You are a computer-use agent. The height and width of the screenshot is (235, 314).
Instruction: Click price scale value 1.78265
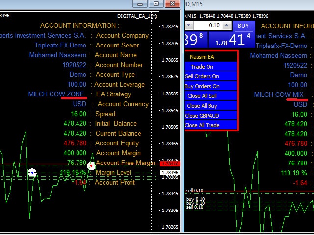coord(170,227)
